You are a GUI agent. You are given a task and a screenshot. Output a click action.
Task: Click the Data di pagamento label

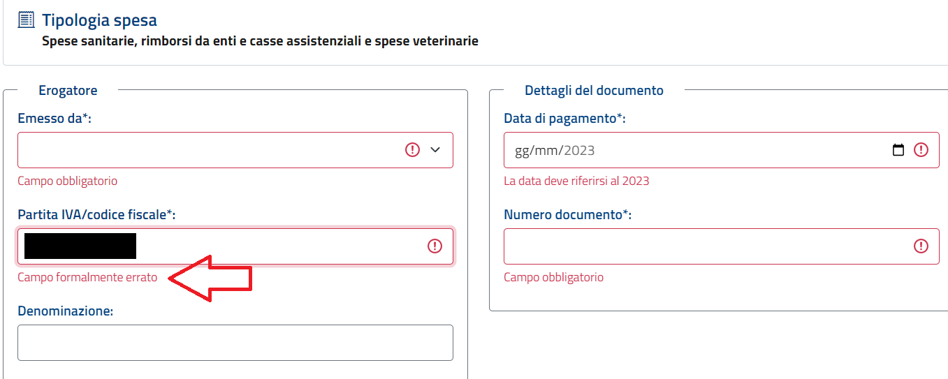coord(564,119)
